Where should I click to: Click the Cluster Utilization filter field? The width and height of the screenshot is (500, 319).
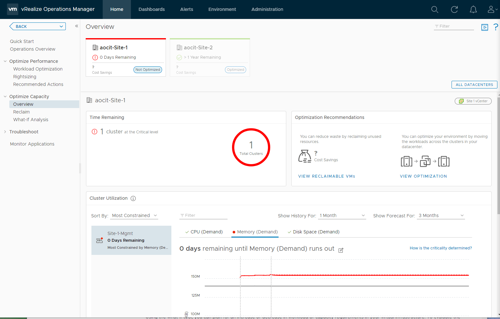click(x=203, y=215)
